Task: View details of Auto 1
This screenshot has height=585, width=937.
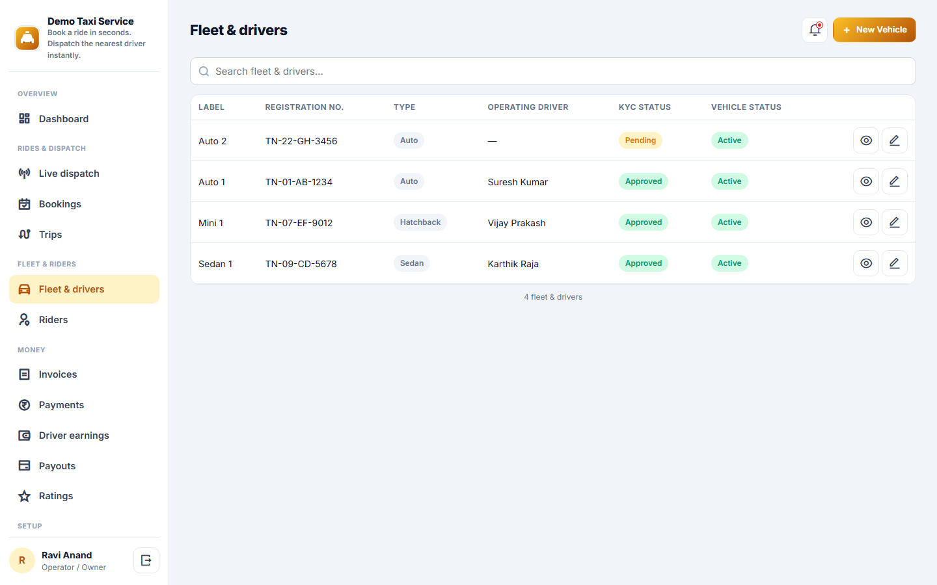Action: pyautogui.click(x=866, y=181)
